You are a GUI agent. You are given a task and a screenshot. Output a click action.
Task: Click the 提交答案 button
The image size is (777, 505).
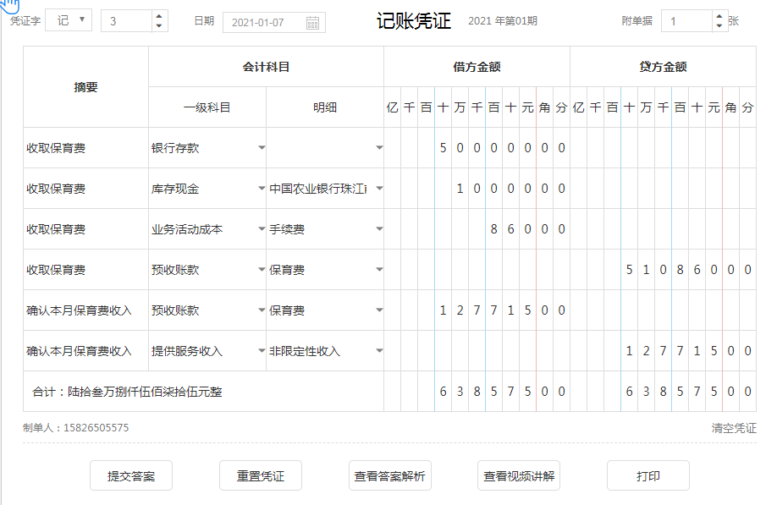[x=131, y=476]
